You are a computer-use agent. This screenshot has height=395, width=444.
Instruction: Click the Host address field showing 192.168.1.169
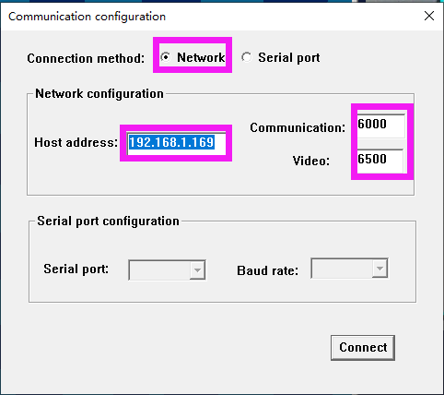pyautogui.click(x=177, y=143)
